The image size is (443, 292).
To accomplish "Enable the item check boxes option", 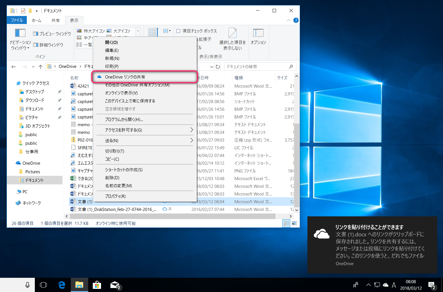I will coord(178,31).
